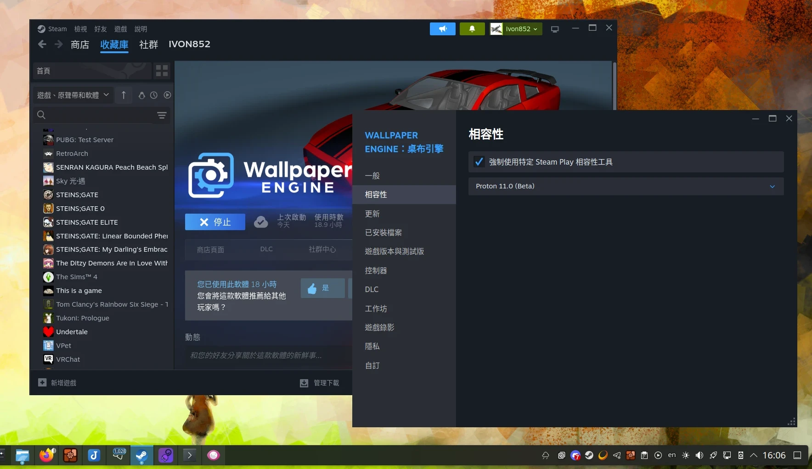
Task: Open the volume control in system tray
Action: click(699, 455)
